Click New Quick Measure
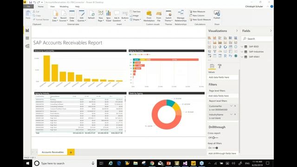Viewport: 297px width, 167px height. click(x=200, y=19)
